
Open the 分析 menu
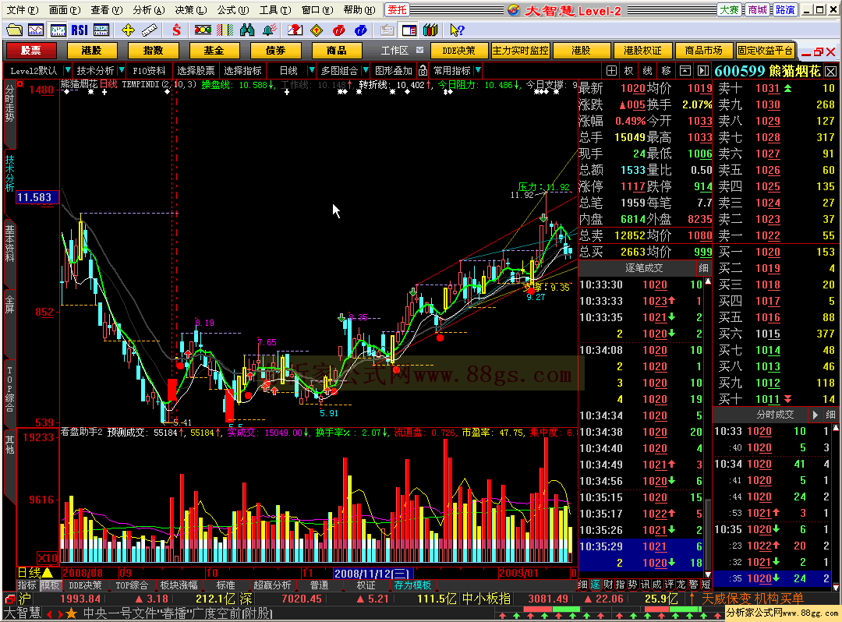click(149, 9)
